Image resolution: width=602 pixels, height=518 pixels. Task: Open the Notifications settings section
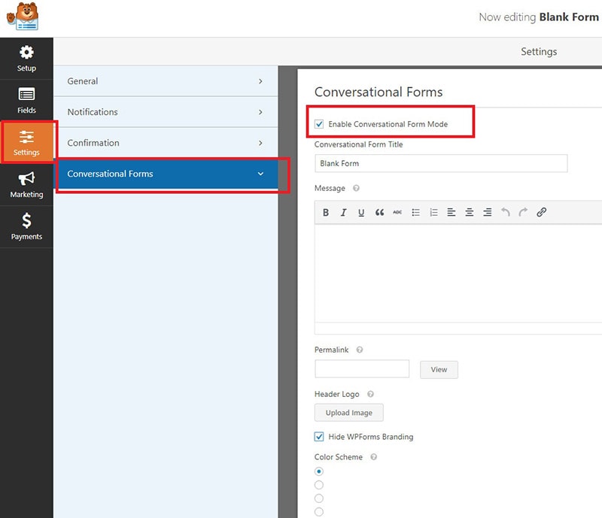click(166, 112)
